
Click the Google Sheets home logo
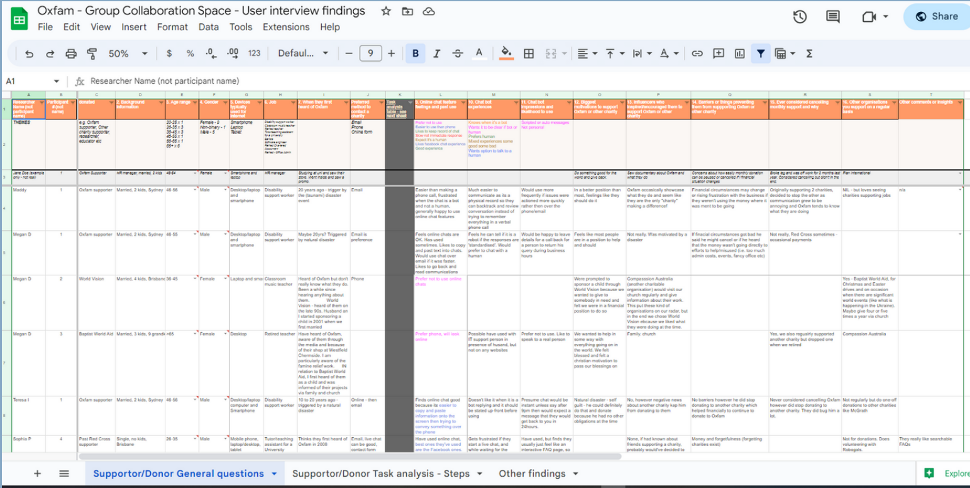[x=19, y=19]
